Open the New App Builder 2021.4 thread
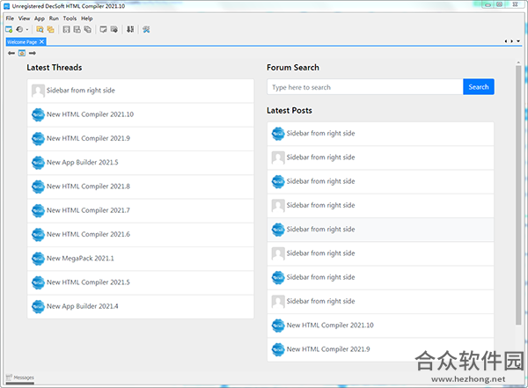 141,306
